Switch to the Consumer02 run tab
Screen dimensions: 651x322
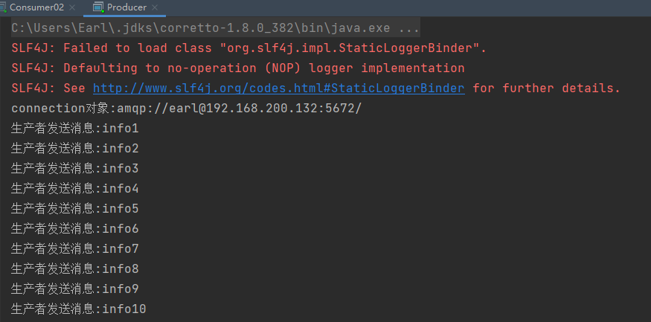(36, 7)
